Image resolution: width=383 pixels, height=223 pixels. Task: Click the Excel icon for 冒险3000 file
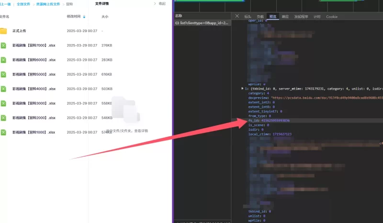[3, 103]
